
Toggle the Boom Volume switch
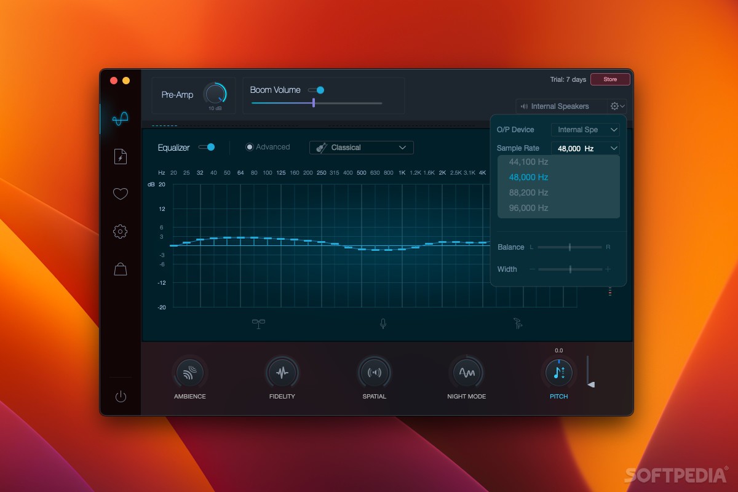click(x=316, y=89)
